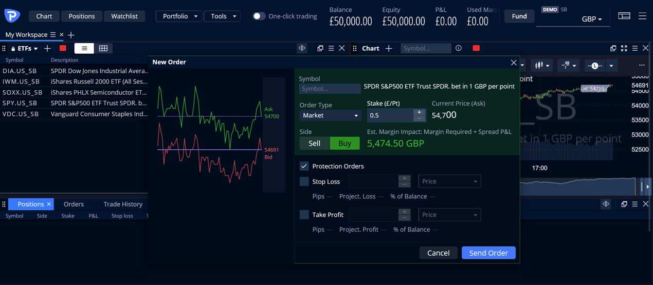The width and height of the screenshot is (653, 285).
Task: Increase stake with the plus stepper
Action: (x=419, y=112)
